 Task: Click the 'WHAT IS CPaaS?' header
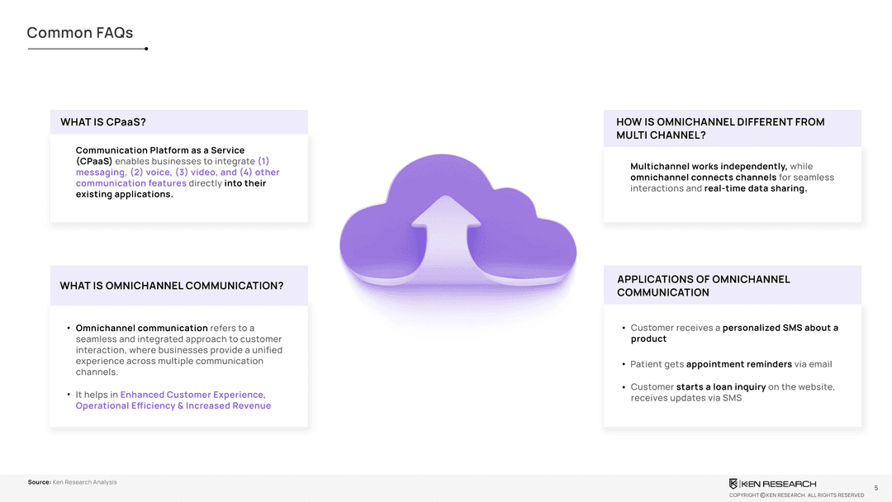tap(103, 122)
